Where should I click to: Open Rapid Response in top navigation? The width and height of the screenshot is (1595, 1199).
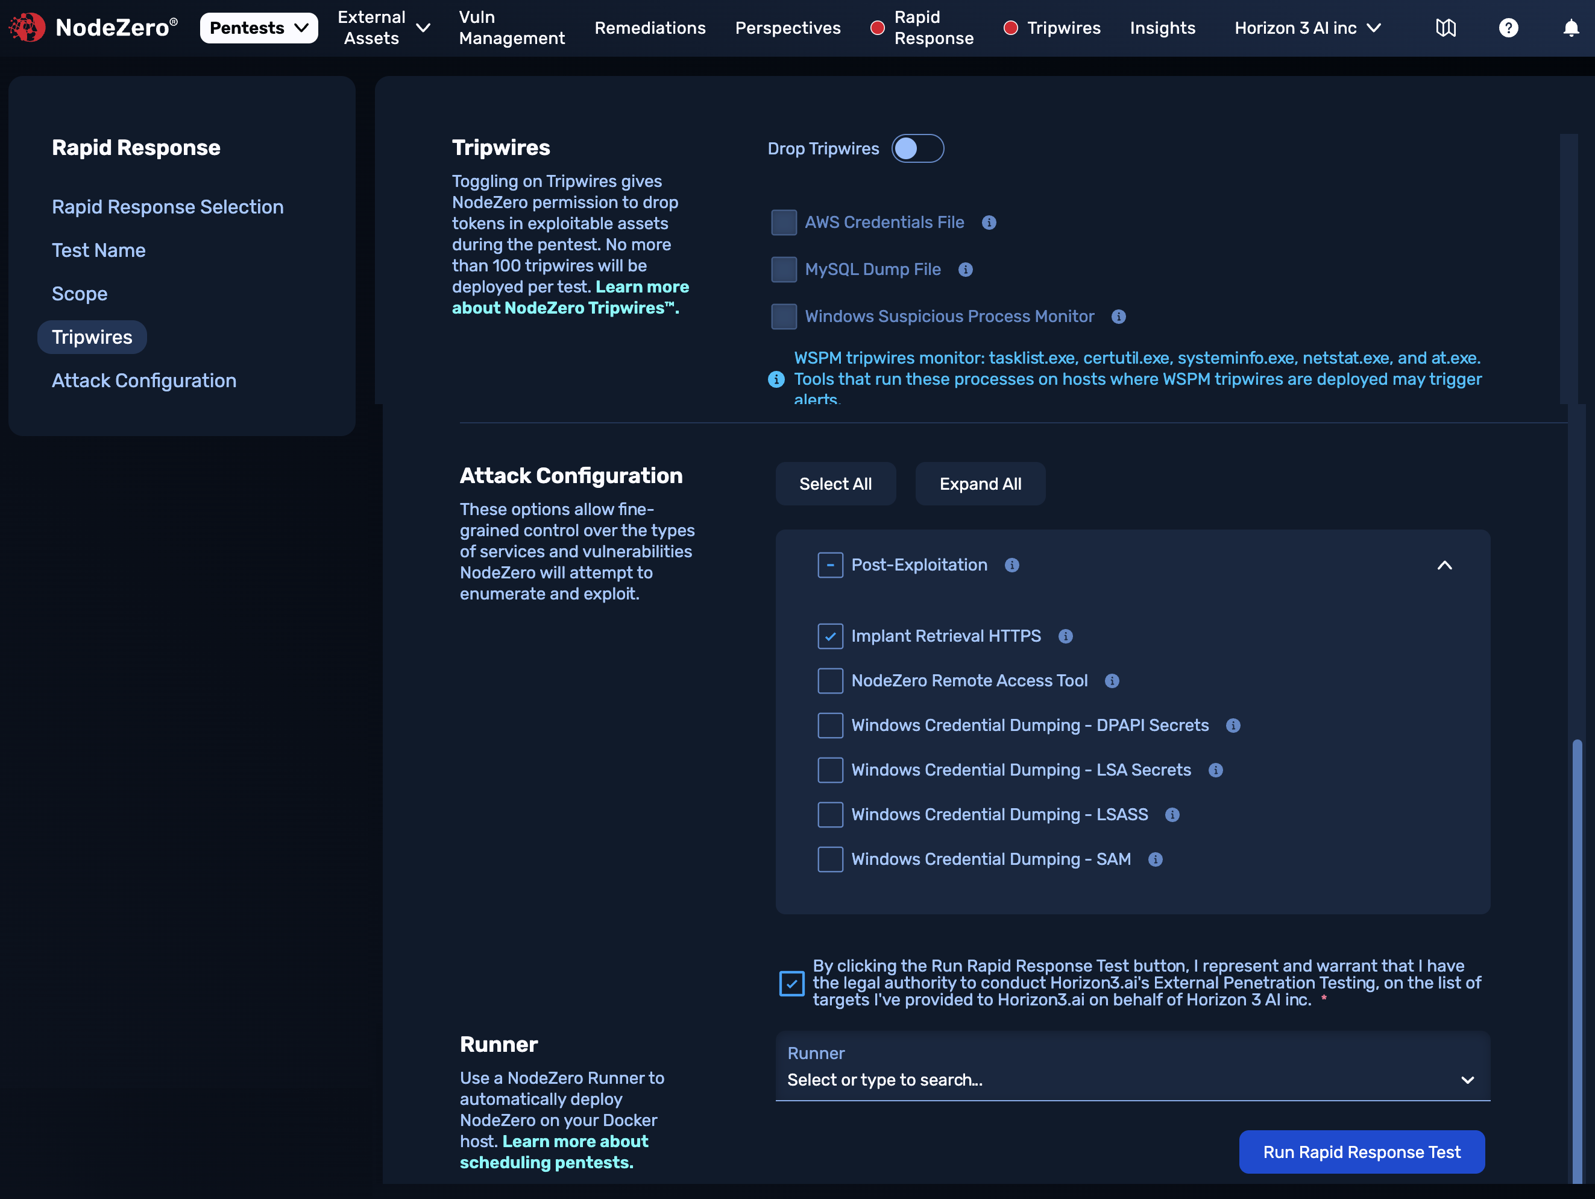[934, 28]
